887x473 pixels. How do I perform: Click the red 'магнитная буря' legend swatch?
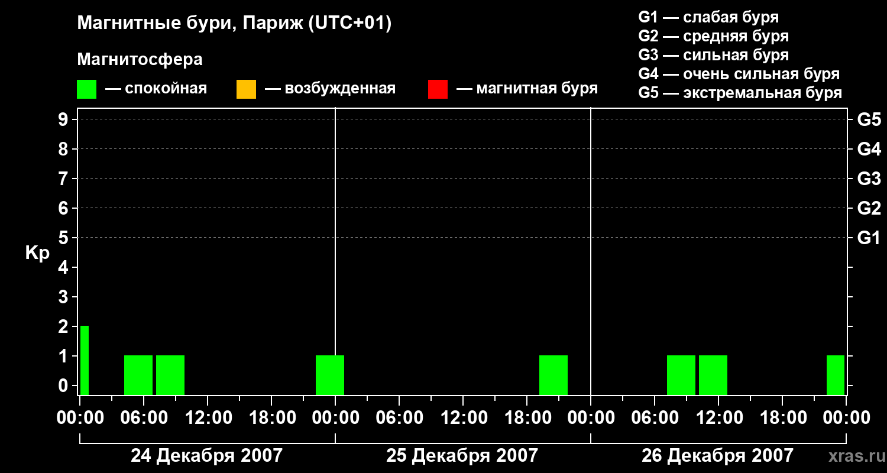pos(438,89)
